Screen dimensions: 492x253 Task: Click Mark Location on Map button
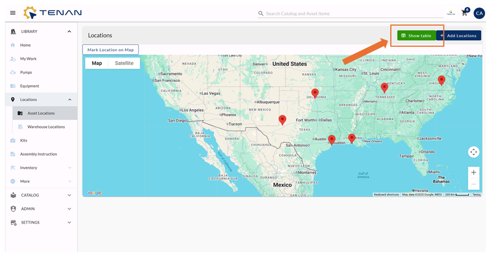(110, 50)
